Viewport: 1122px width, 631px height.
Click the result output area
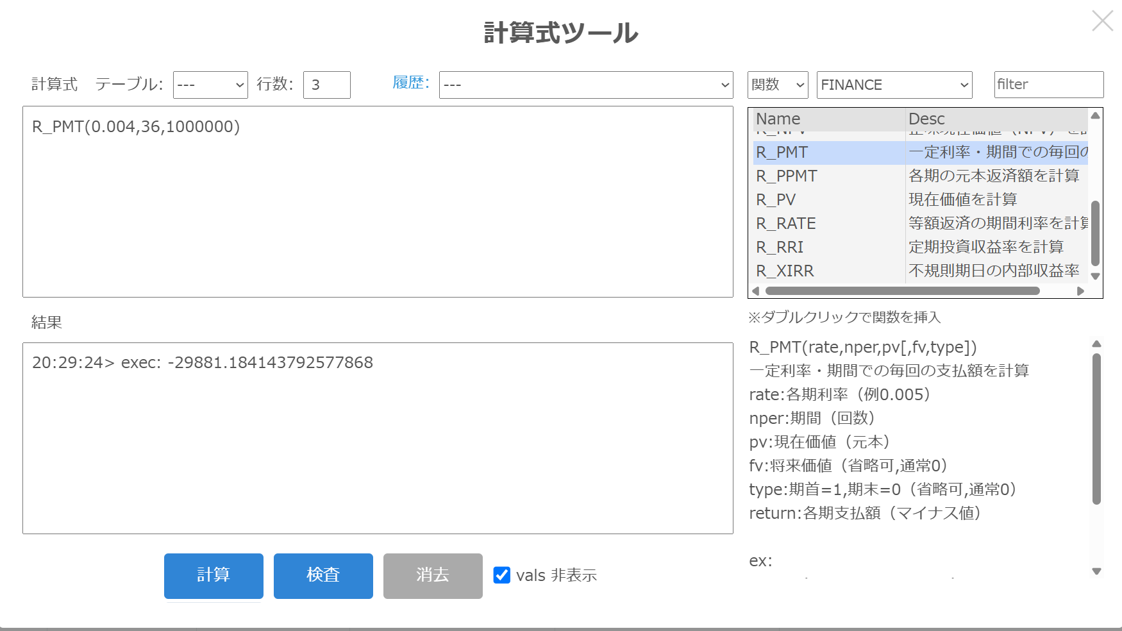tap(378, 438)
